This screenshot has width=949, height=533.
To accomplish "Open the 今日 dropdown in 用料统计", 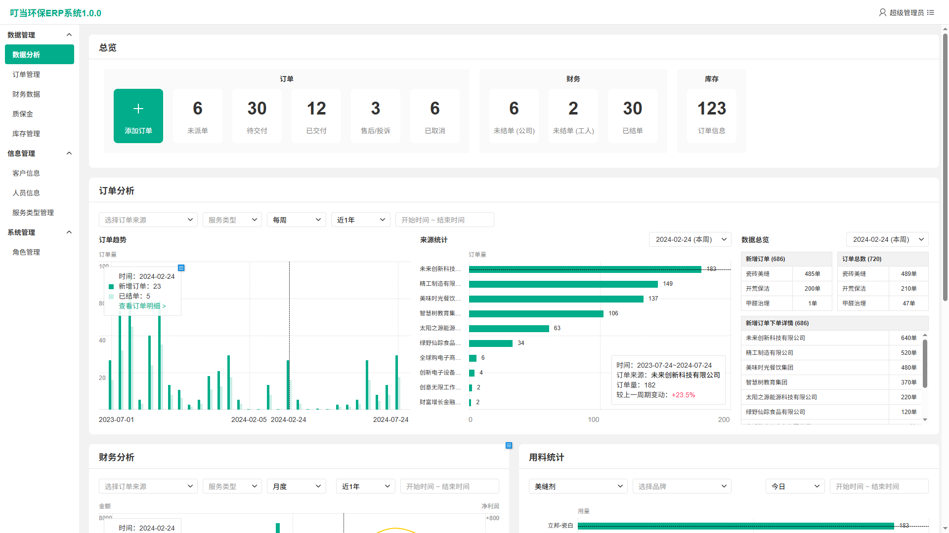I will pyautogui.click(x=795, y=486).
